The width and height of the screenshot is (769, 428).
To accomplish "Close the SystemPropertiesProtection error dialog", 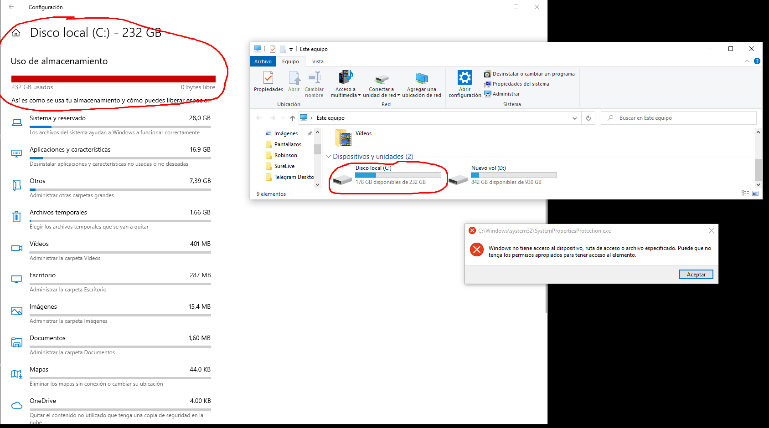I will click(x=711, y=230).
